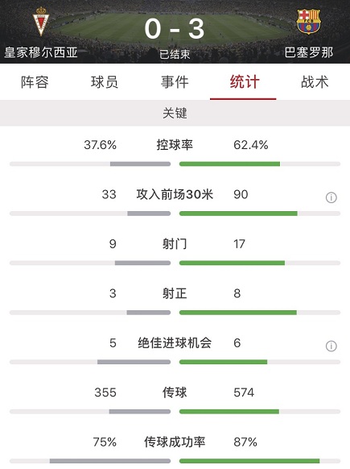
Task: Open info icon beside 绝佳进球机会
Action: pos(331,346)
